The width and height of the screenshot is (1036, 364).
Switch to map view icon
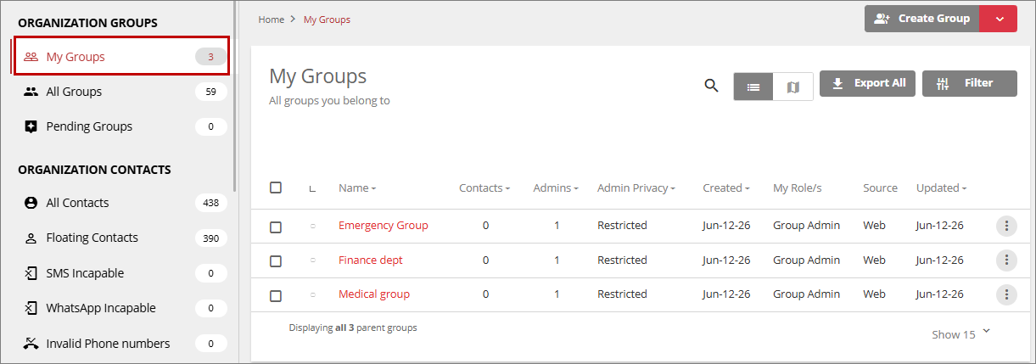[793, 87]
